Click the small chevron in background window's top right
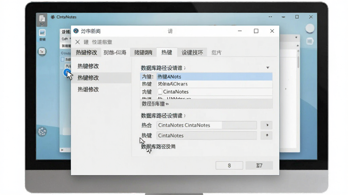 [x=296, y=37]
